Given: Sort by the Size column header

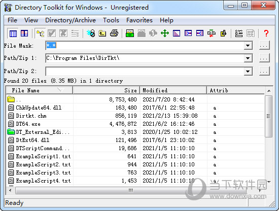Looking at the screenshot, I should (x=106, y=90).
